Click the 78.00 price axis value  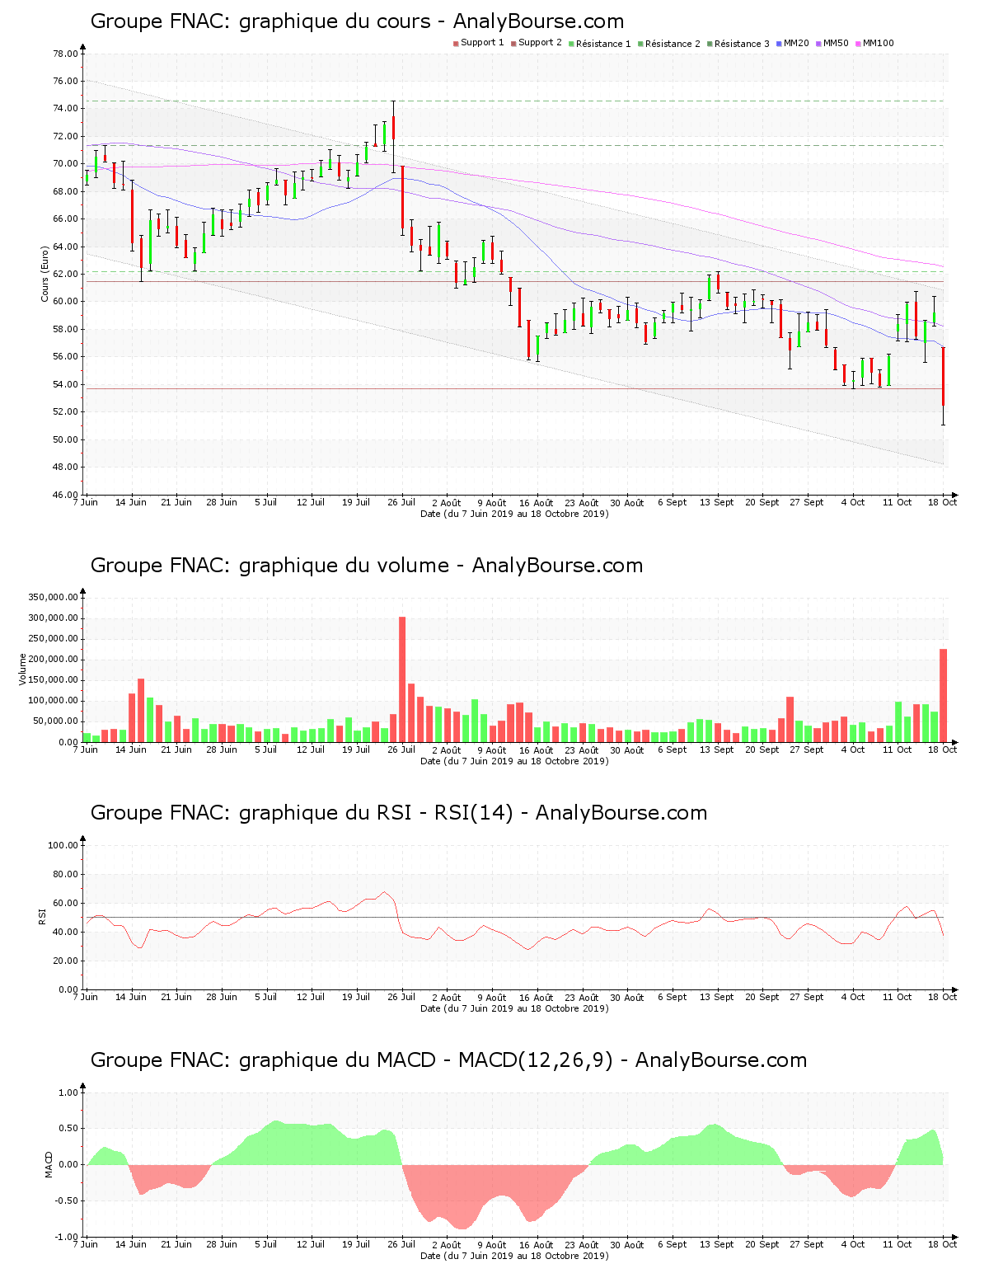pos(66,54)
